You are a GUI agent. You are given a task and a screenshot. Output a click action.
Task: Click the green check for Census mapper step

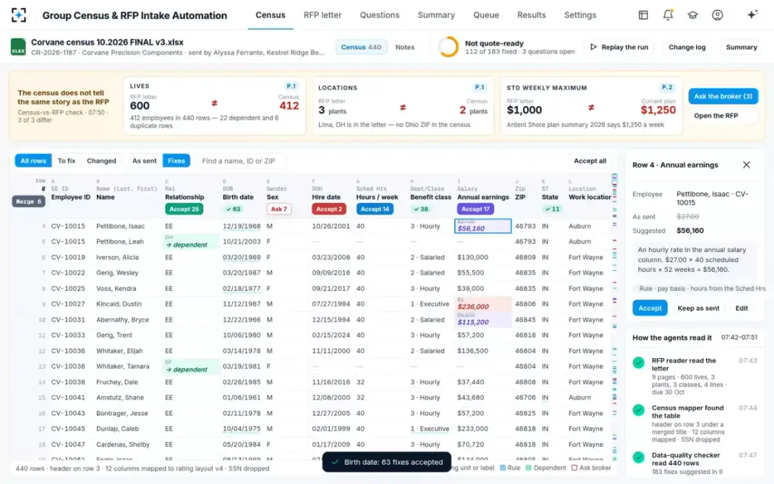(x=639, y=410)
